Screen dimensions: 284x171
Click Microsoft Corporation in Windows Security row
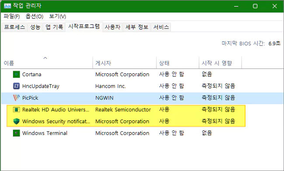122,121
